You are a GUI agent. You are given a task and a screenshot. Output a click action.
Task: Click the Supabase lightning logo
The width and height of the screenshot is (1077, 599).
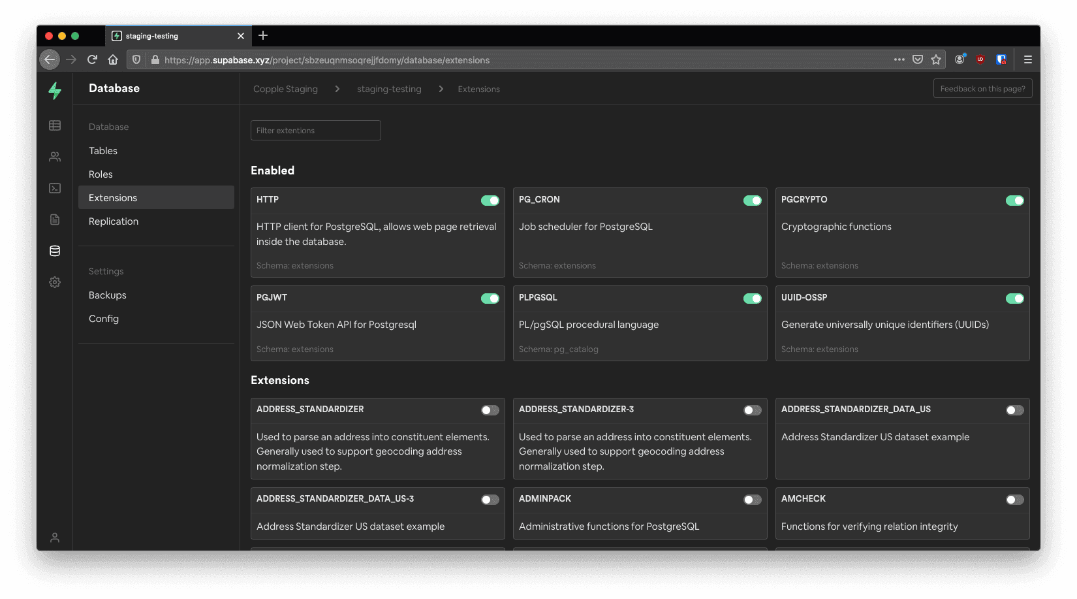[x=55, y=91]
